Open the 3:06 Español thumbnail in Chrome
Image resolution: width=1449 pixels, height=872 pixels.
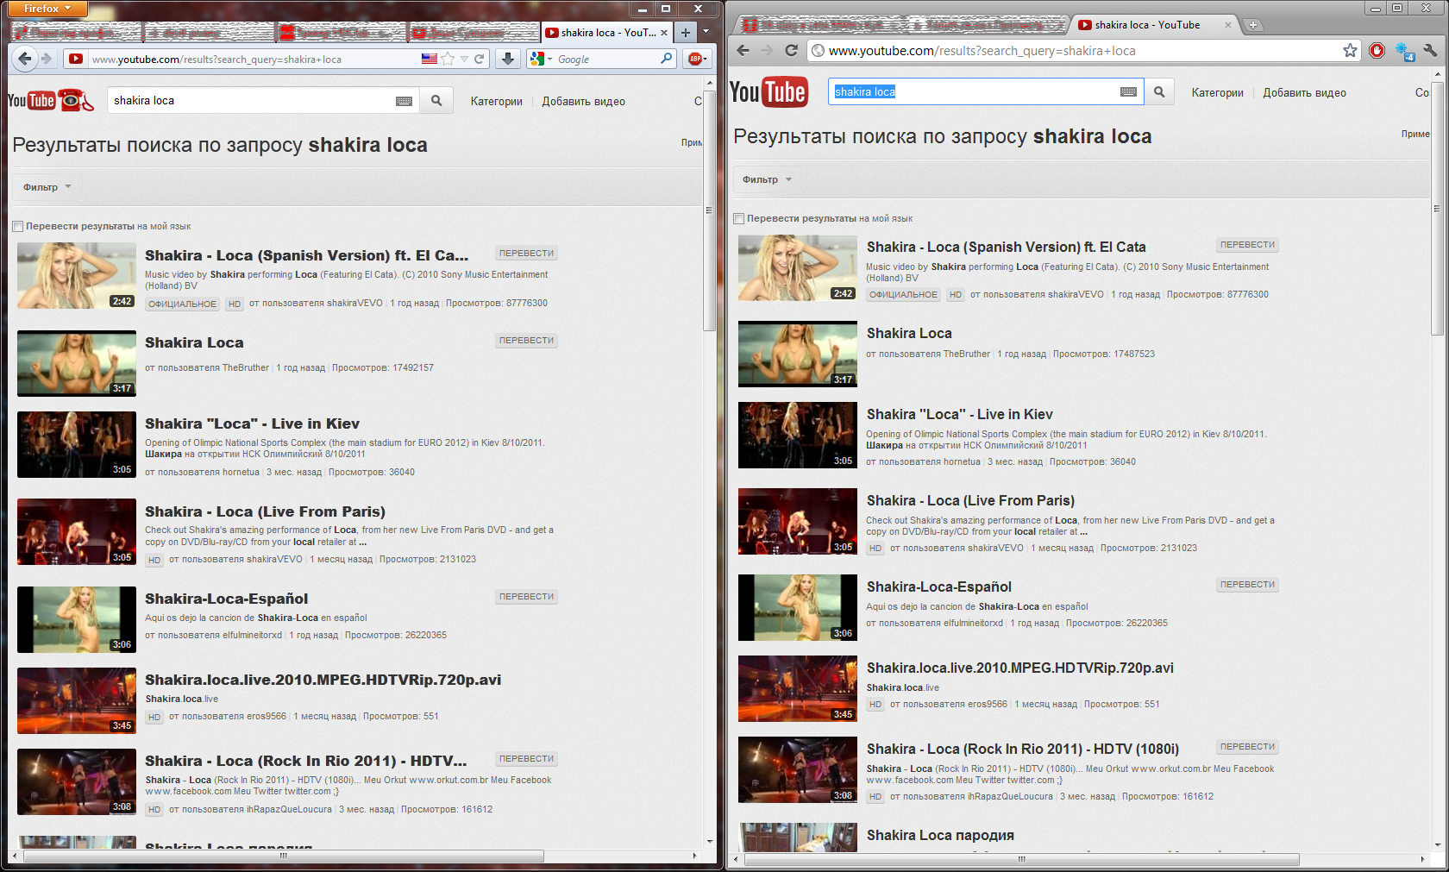coord(798,608)
